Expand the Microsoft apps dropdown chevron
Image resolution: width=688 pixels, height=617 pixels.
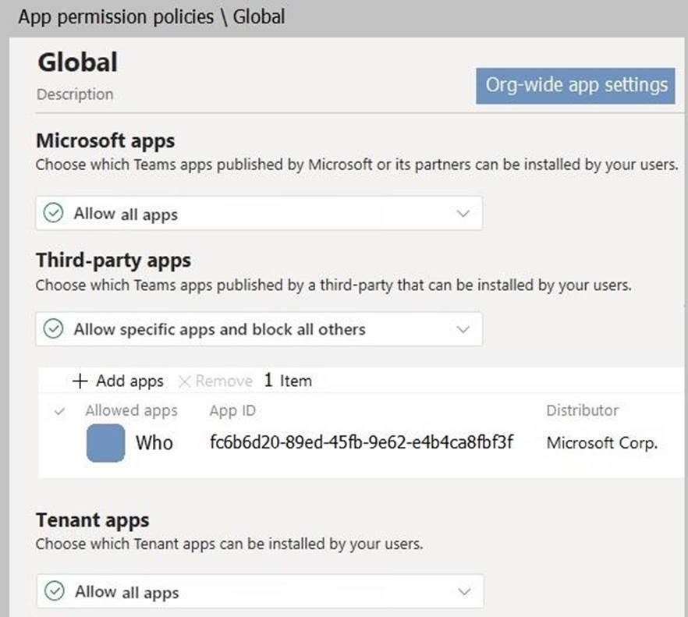pos(463,213)
